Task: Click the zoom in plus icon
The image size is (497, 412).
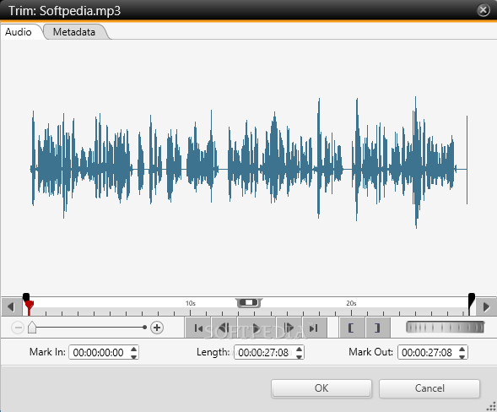Action: [x=157, y=328]
